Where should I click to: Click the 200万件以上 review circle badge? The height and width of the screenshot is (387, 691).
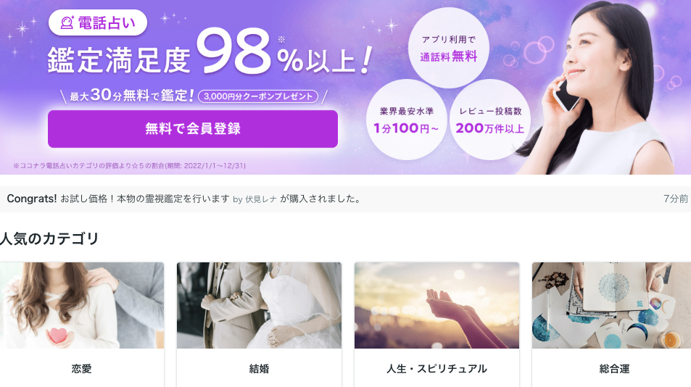click(x=490, y=120)
